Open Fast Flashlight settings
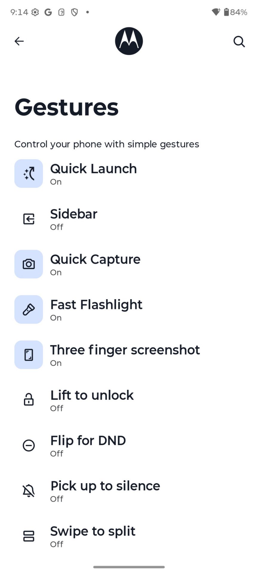 pyautogui.click(x=96, y=305)
